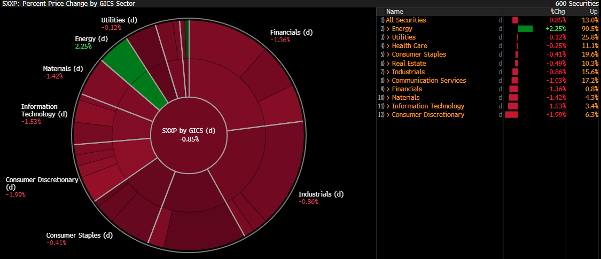Click the -1.99% Consumer Discretionary table value
Viewport: 601px width, 259px height.
click(556, 115)
